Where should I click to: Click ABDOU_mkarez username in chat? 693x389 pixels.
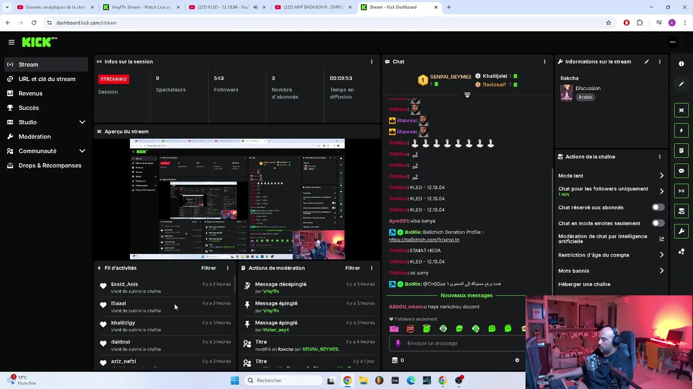click(407, 307)
